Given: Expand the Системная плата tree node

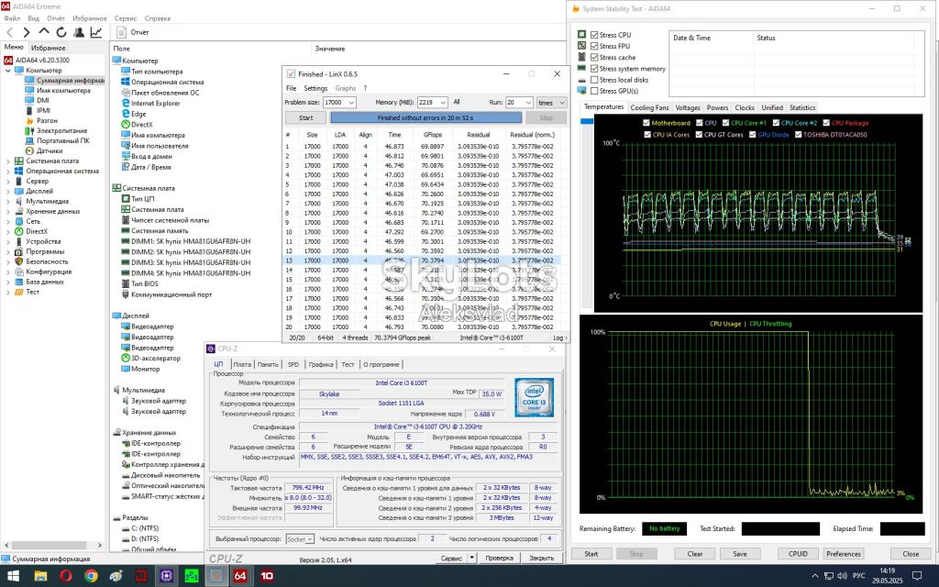Looking at the screenshot, I should [7, 161].
